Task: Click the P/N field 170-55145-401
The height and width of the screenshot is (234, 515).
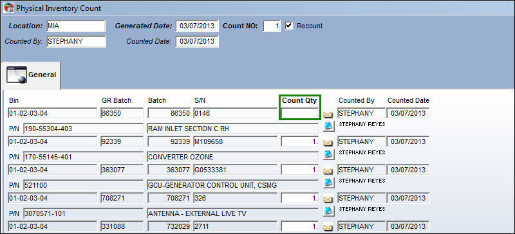Action: click(83, 157)
